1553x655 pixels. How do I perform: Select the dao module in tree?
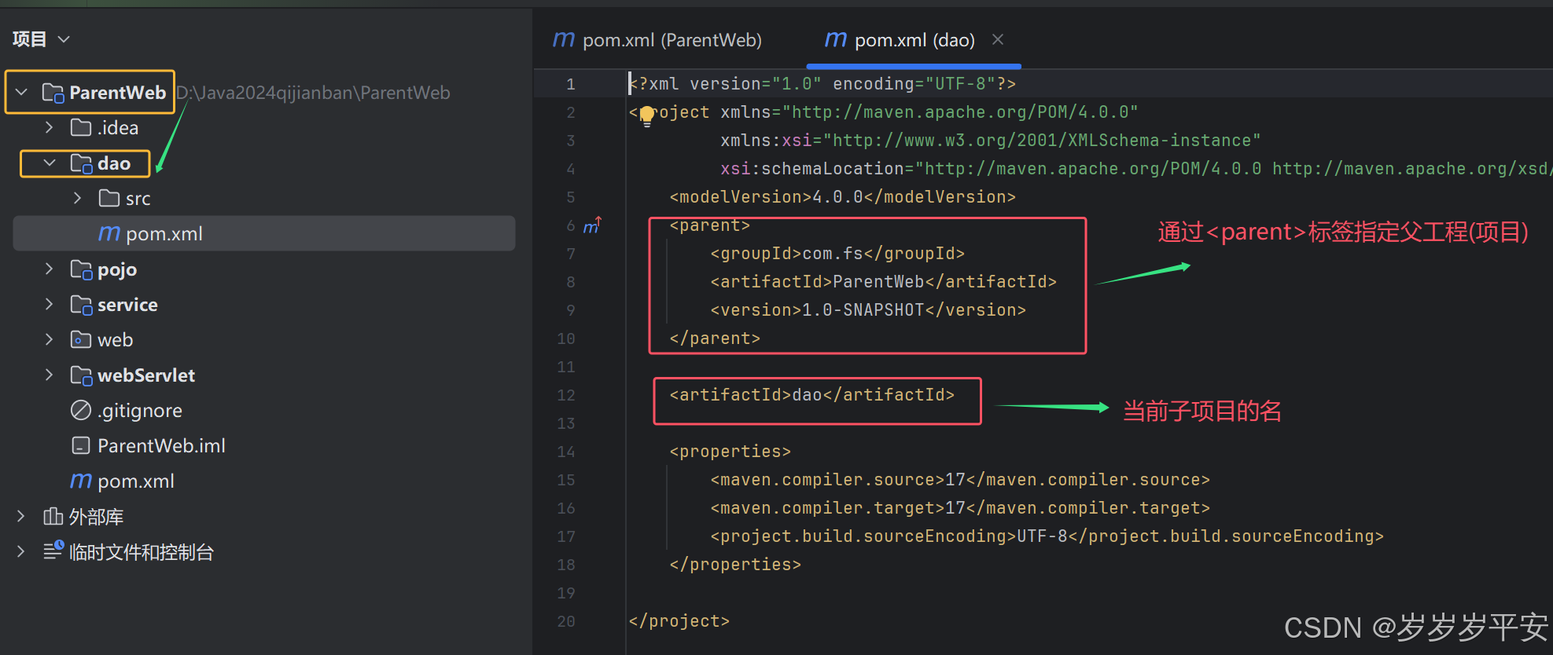114,163
